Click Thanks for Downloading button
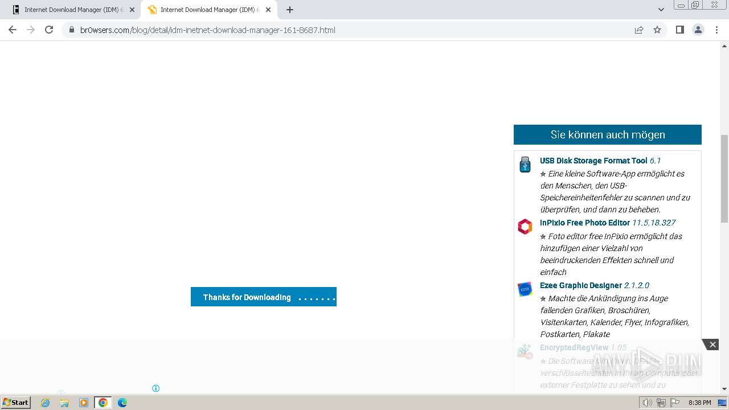 (264, 297)
